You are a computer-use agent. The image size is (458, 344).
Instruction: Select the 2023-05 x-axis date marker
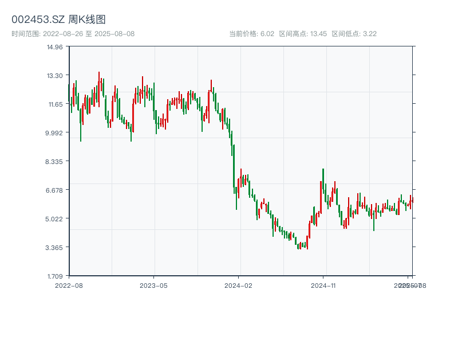click(153, 285)
